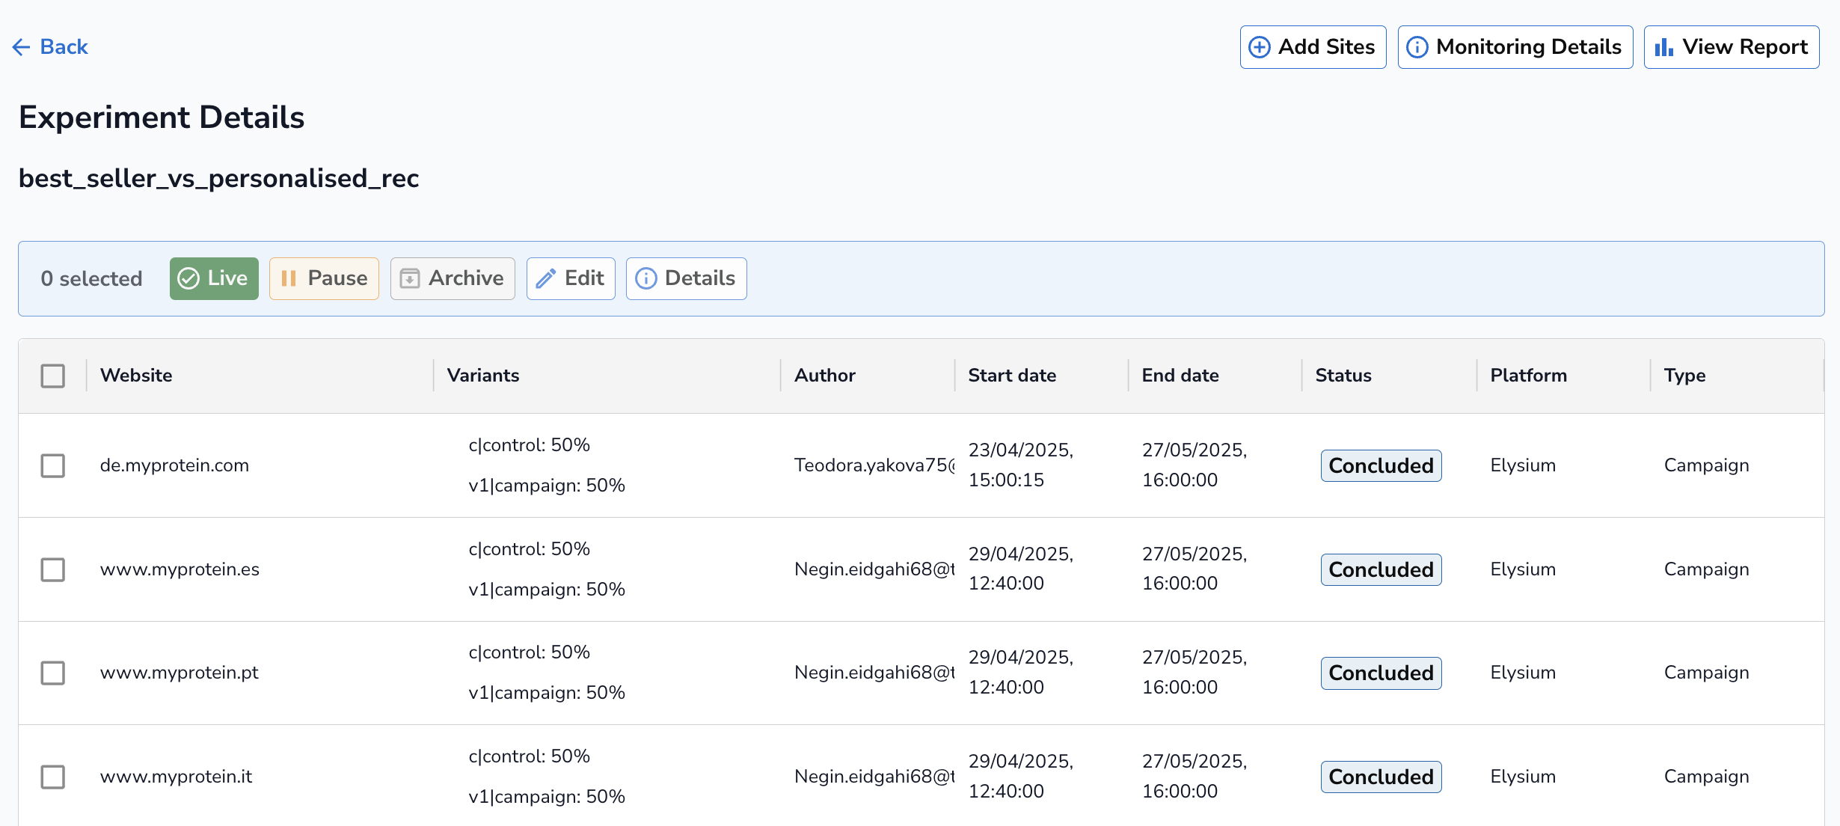Archive the selected sites
Screen dimensions: 1840x826
click(453, 278)
